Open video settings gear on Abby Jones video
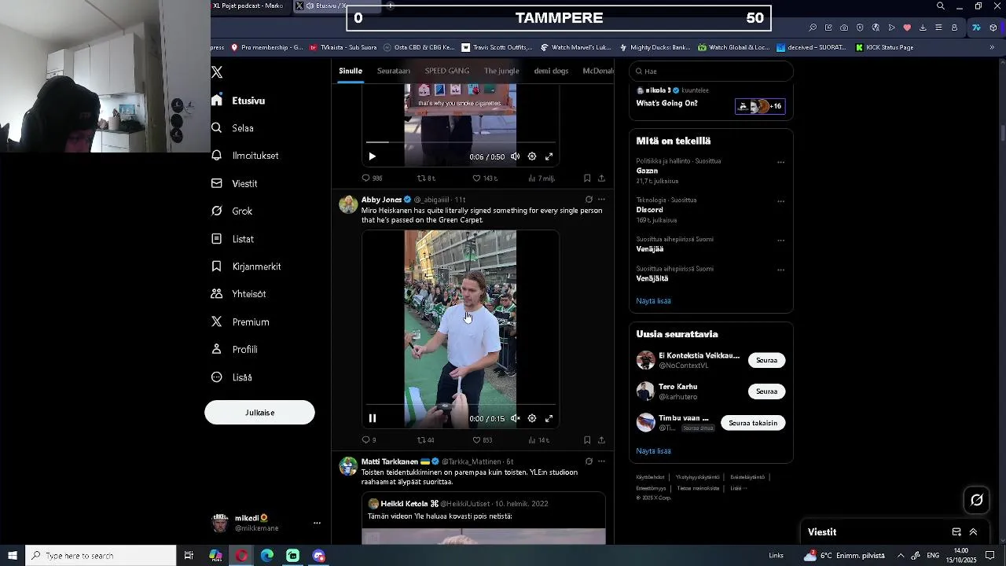1006x566 pixels. pos(532,418)
